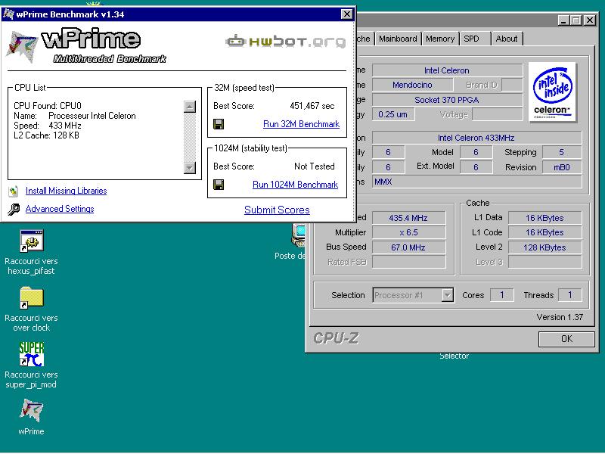Open Advanced Settings link
This screenshot has height=454, width=605.
coord(60,209)
